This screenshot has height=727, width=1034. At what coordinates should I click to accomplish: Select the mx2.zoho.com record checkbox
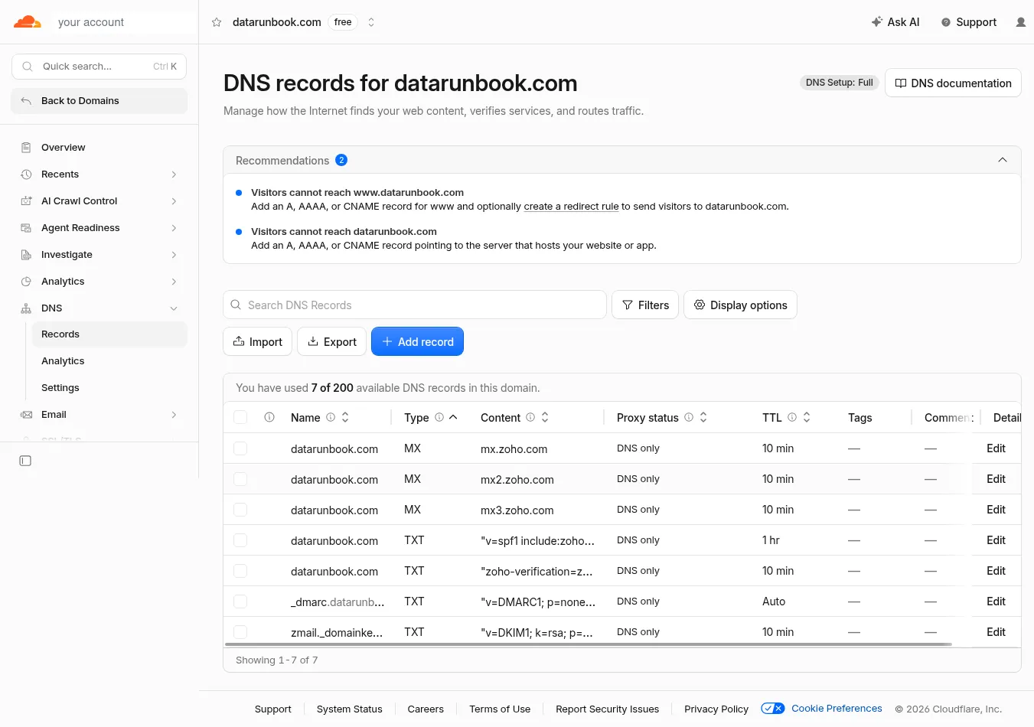click(x=240, y=479)
